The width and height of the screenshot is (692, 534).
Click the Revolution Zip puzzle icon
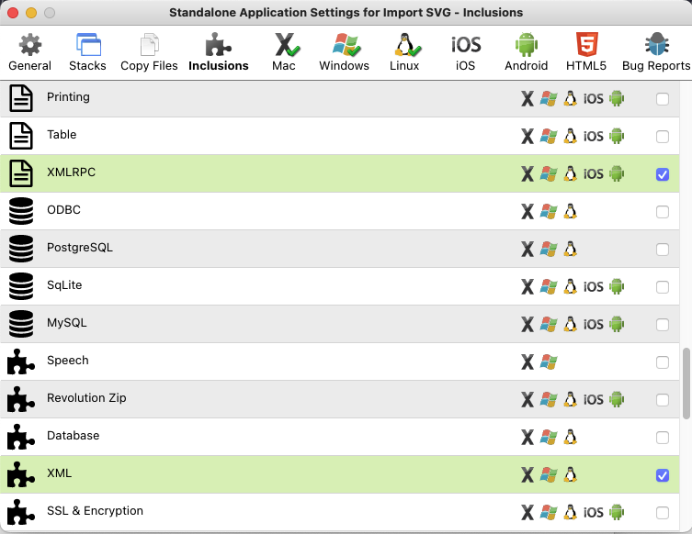click(21, 399)
